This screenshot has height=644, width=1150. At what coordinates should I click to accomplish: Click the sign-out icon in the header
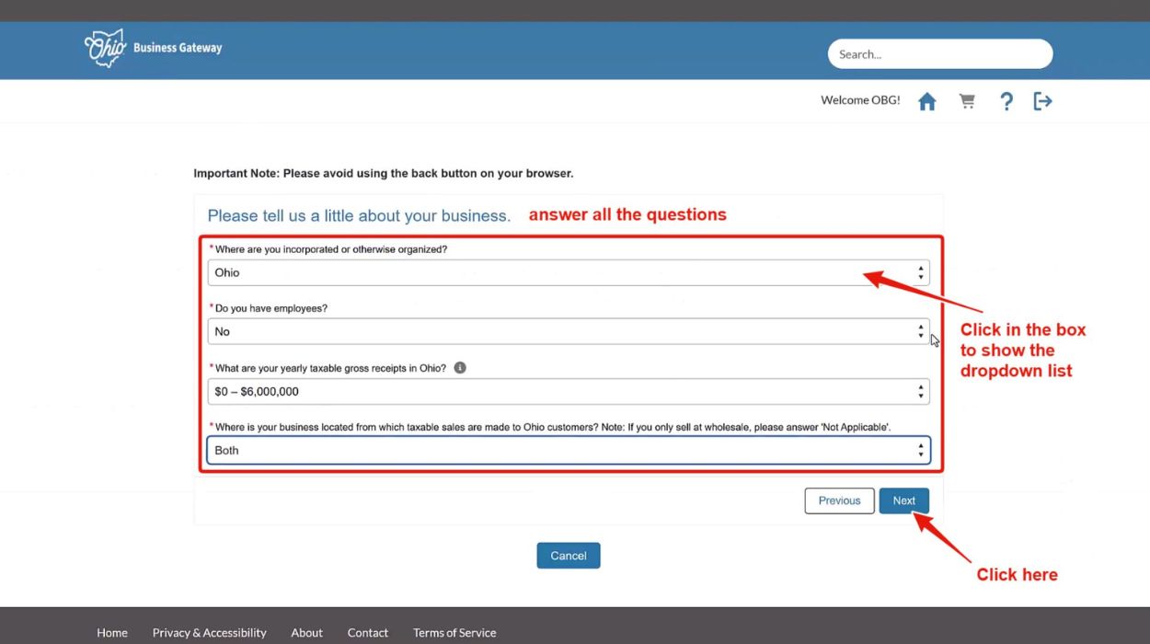pos(1043,100)
